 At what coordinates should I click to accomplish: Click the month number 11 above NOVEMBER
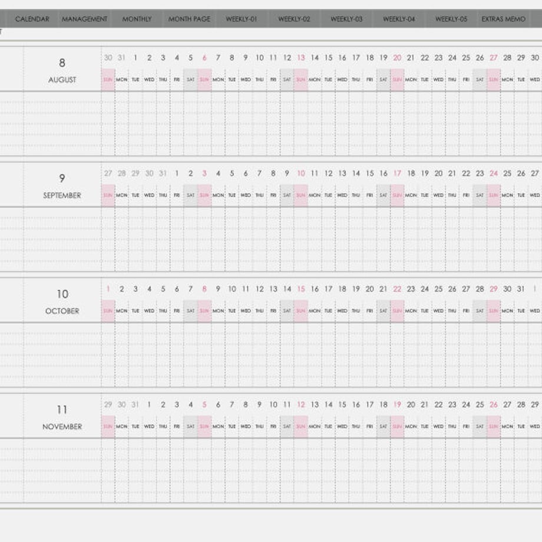[x=62, y=410]
